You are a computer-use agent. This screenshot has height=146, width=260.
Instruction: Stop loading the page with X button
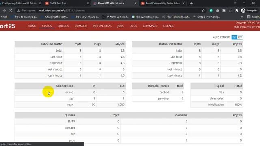11,11
